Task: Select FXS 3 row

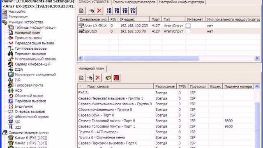Action: point(166,93)
